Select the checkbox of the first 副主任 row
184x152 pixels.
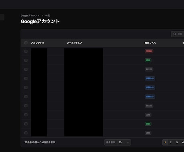point(26,69)
